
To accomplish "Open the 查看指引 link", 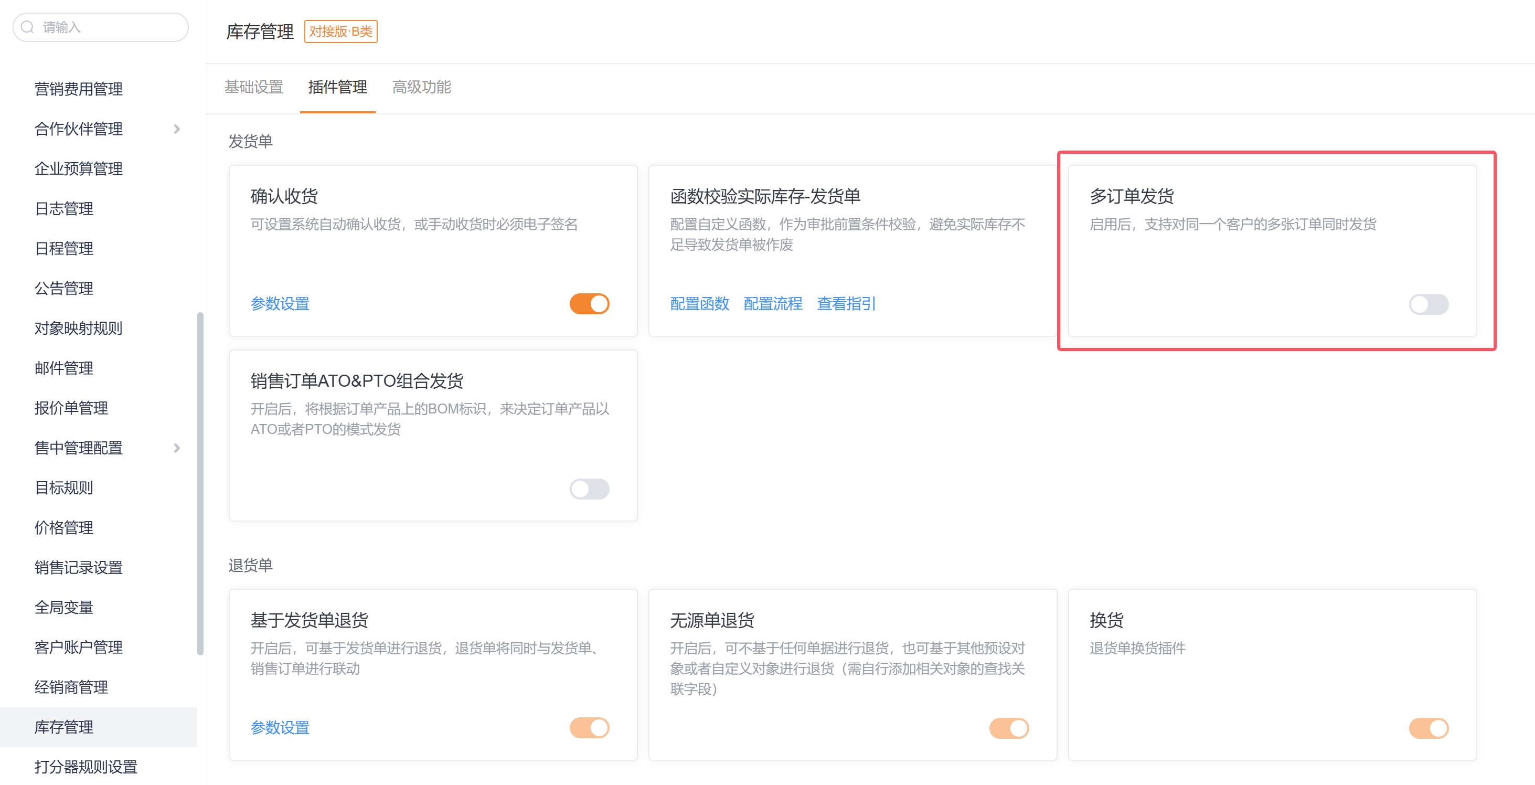I will click(x=846, y=304).
